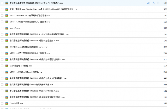Screen dimensions: 167x109
Task: Open the file Icepak教程.rar
Action: (16, 103)
